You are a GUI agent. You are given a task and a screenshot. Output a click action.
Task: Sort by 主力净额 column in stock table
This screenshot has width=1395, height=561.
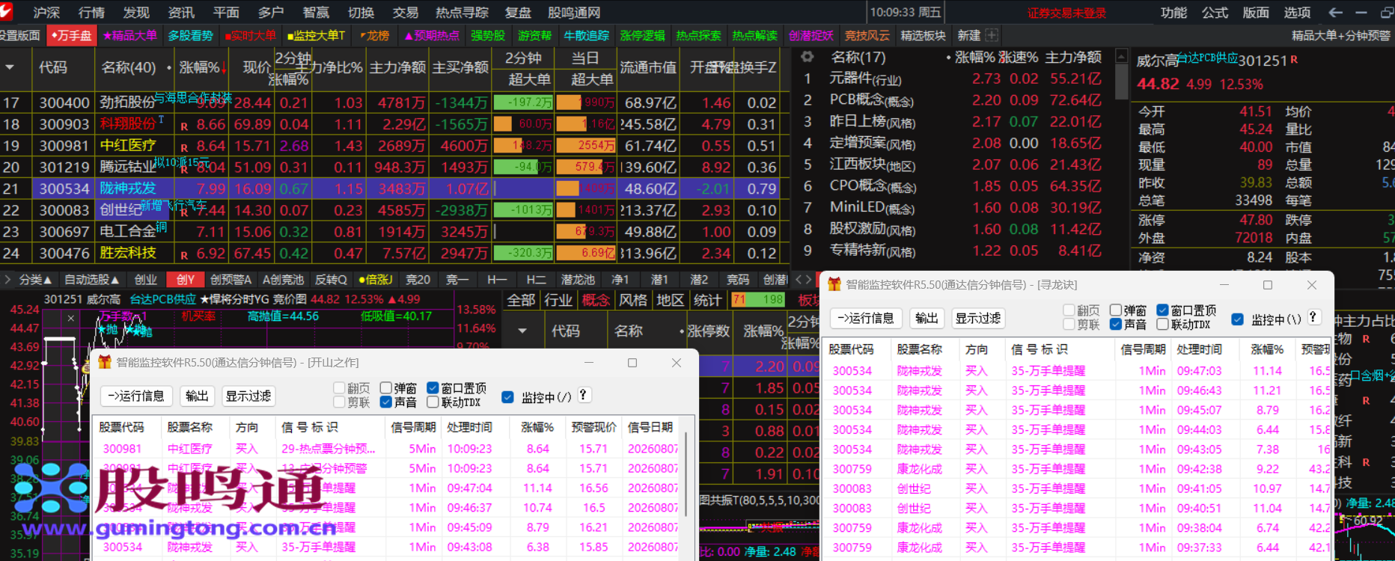point(398,67)
